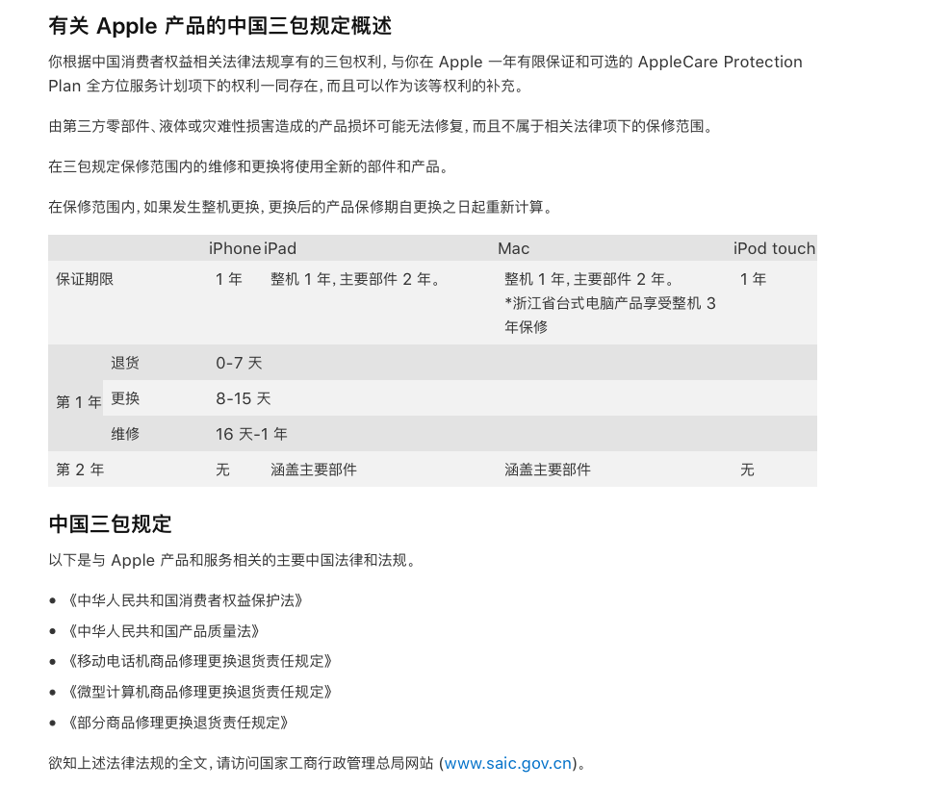Click the iPad 整机 1 年 warranty cell
The height and width of the screenshot is (788, 926).
point(356,279)
